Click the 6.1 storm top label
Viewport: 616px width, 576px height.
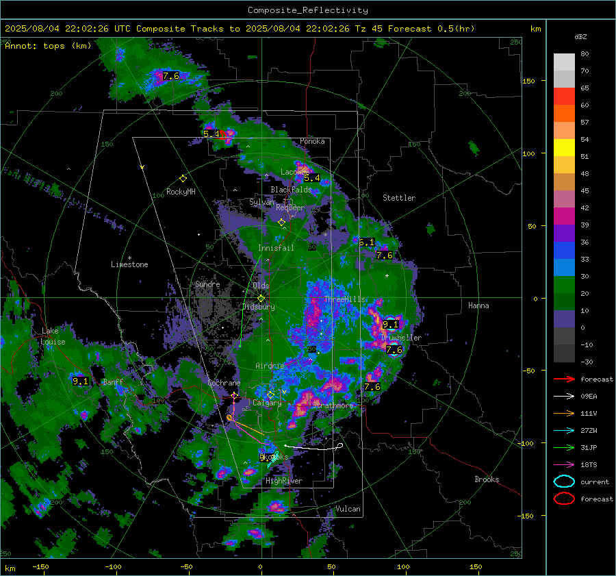coord(367,242)
